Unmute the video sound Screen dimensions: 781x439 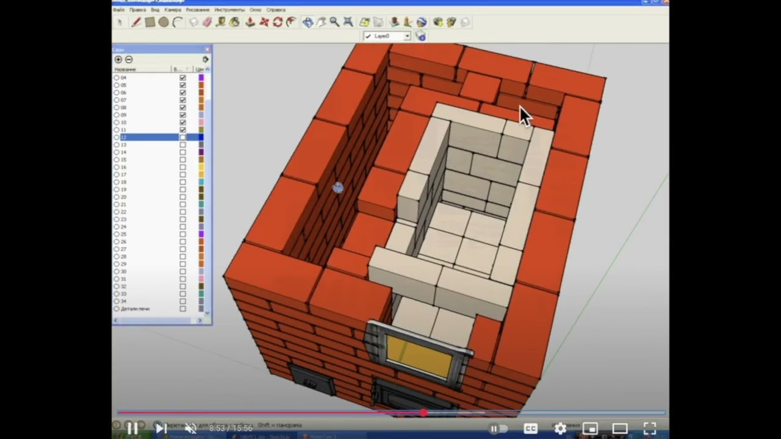tap(190, 429)
